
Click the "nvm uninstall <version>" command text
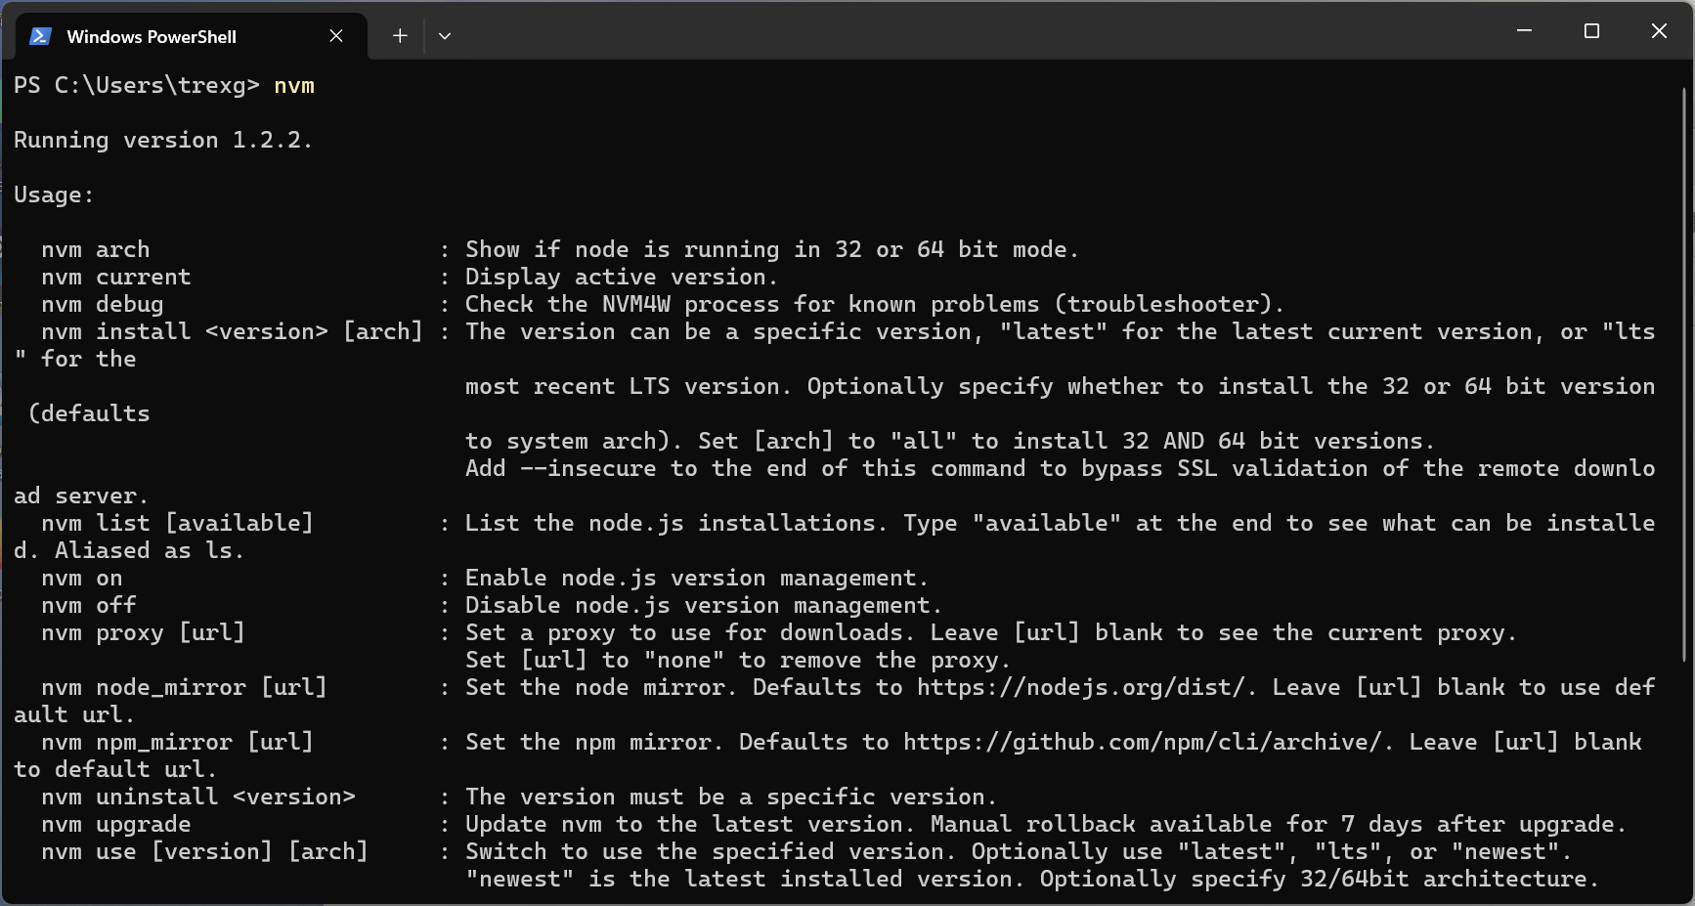point(198,798)
